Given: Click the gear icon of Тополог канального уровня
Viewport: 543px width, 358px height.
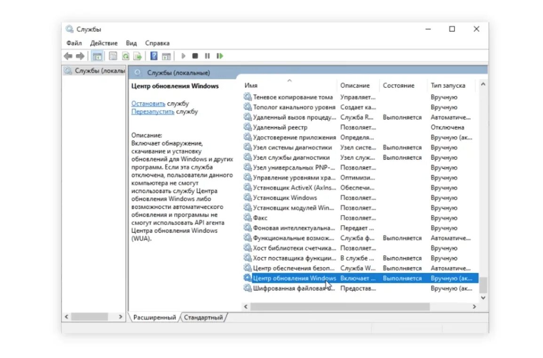Looking at the screenshot, I should coord(247,107).
